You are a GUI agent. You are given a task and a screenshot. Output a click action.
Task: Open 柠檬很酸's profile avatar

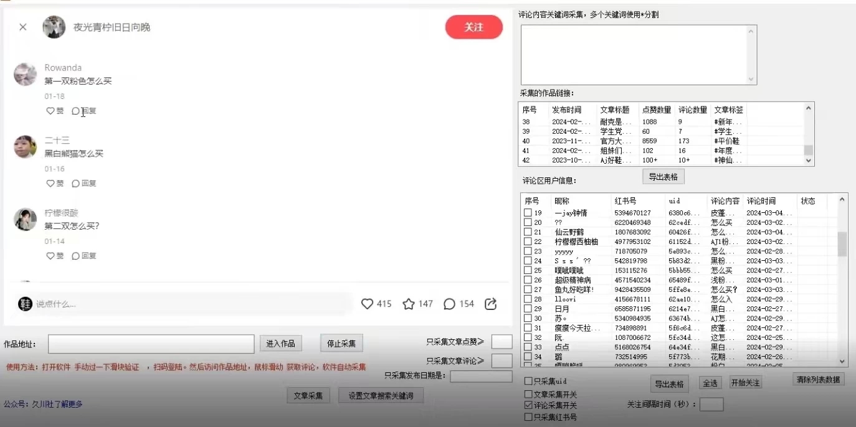pos(25,220)
